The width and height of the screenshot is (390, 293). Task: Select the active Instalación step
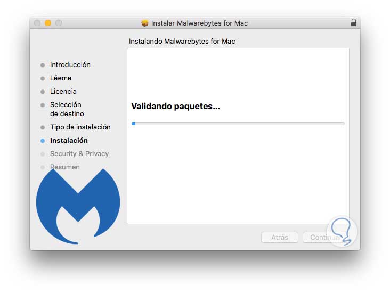pyautogui.click(x=69, y=141)
